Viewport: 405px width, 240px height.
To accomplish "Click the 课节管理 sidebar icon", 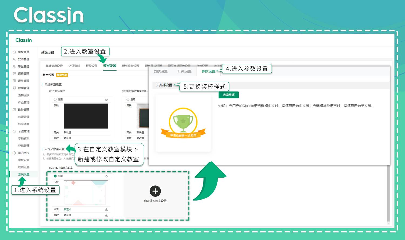I will (14, 81).
